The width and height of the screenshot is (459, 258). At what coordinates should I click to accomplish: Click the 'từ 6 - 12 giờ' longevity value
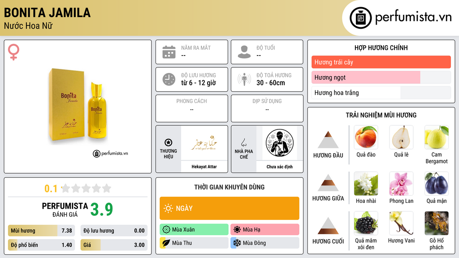199,83
